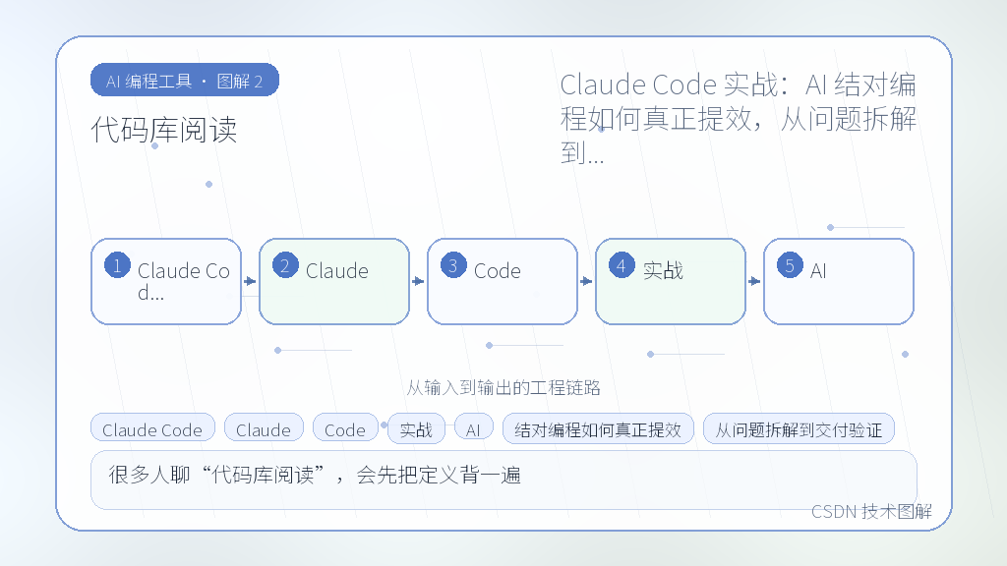1007x566 pixels.
Task: Click the '实战' tag chip
Action: click(416, 429)
